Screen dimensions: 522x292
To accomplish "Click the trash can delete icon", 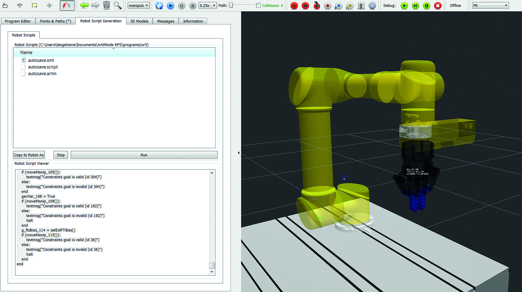I will click(x=106, y=5).
